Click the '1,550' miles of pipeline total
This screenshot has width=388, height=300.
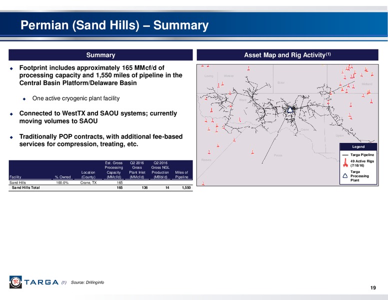click(x=186, y=187)
